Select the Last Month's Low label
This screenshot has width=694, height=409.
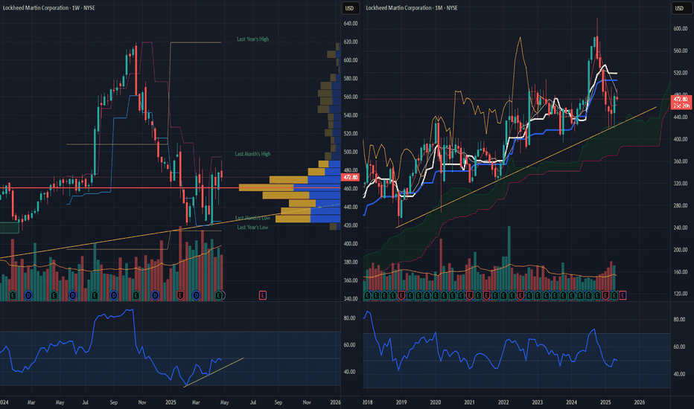(252, 218)
